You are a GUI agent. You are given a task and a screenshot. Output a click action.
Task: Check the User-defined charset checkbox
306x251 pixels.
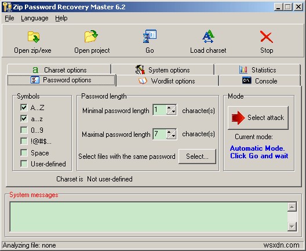pos(24,163)
